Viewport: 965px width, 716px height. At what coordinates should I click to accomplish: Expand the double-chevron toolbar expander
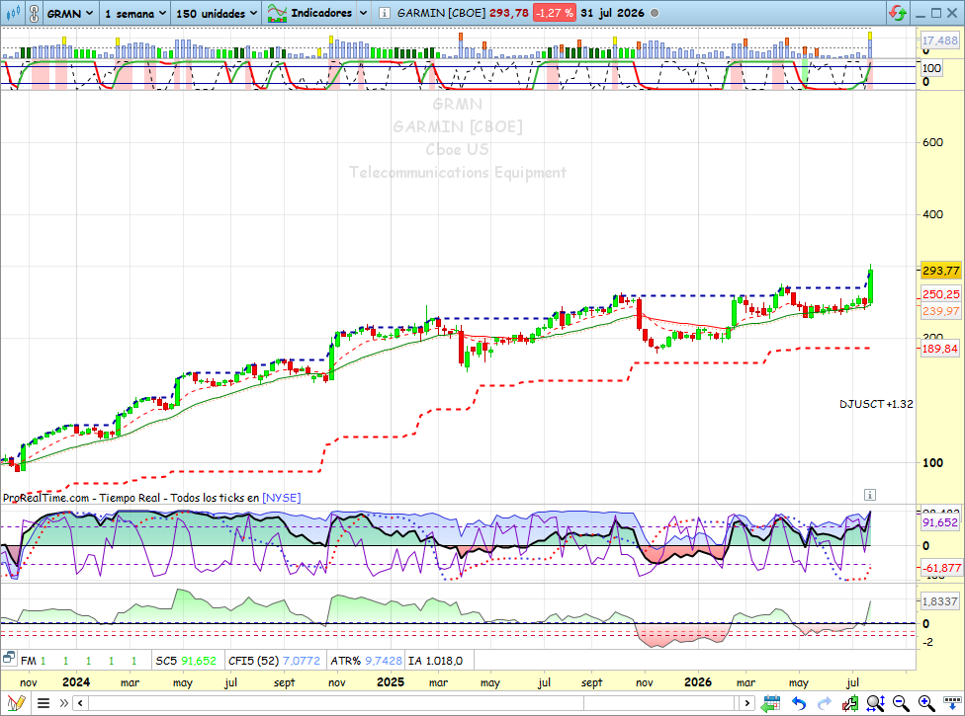pos(63,702)
